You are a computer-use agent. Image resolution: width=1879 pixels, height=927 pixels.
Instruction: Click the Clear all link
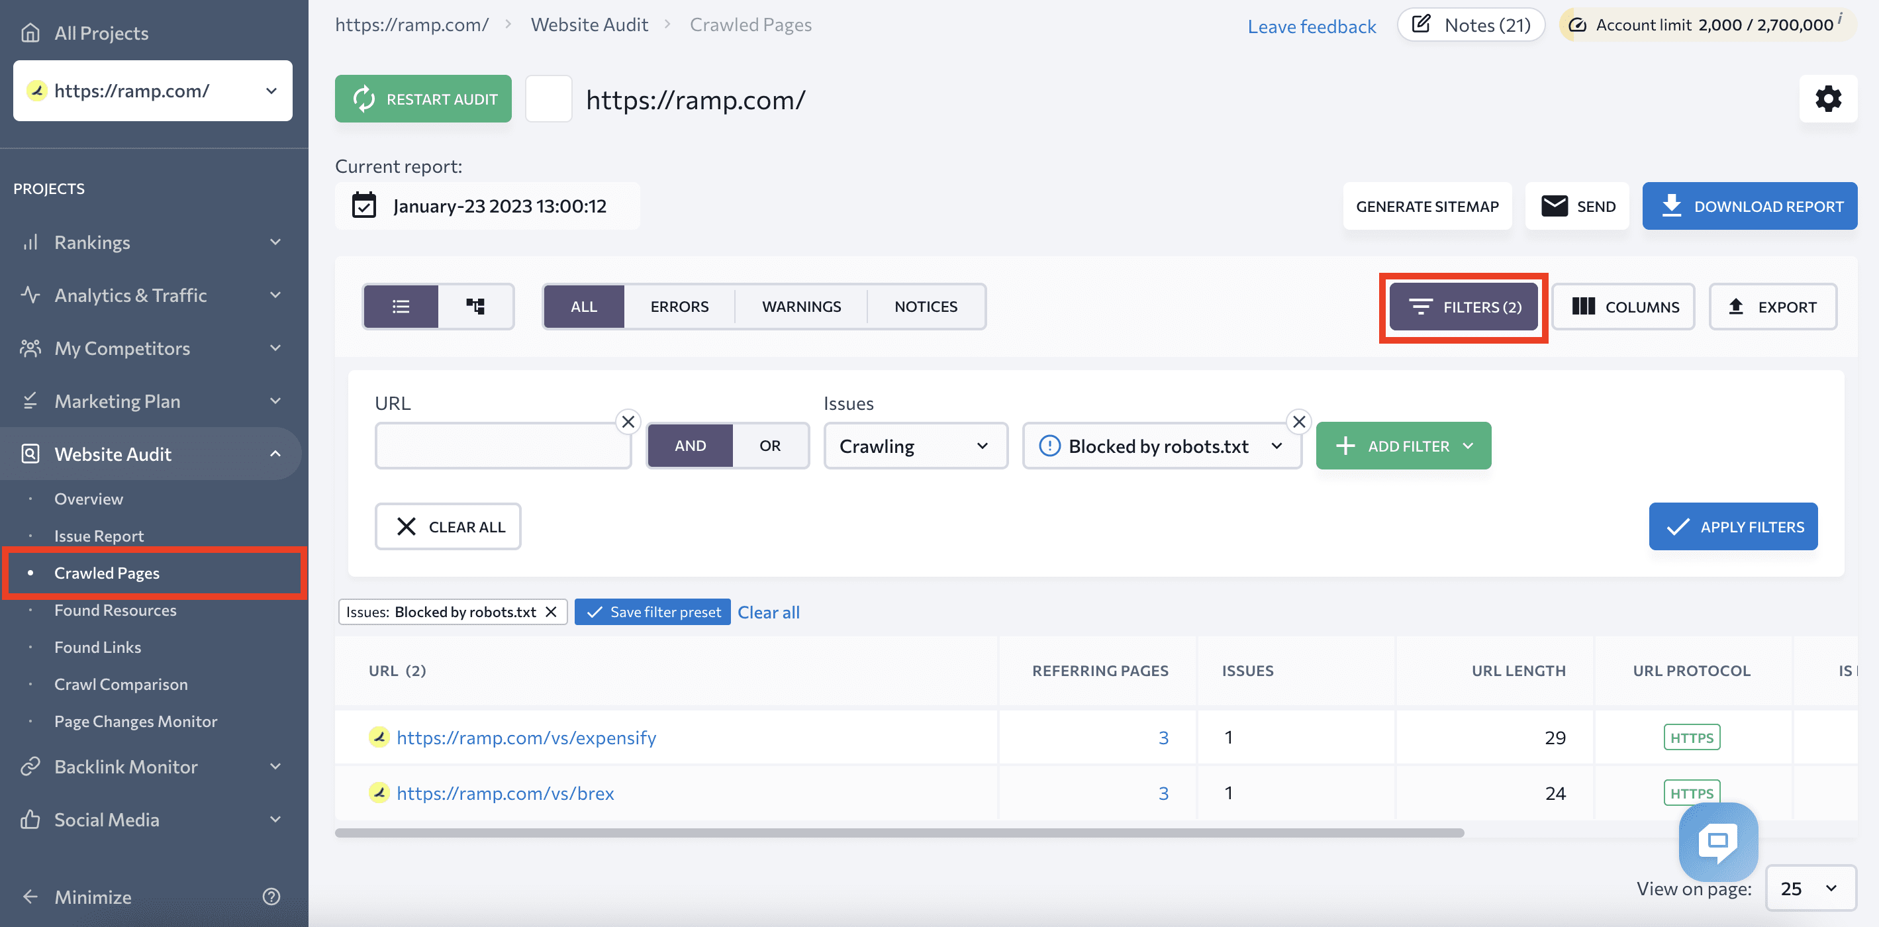coord(769,612)
